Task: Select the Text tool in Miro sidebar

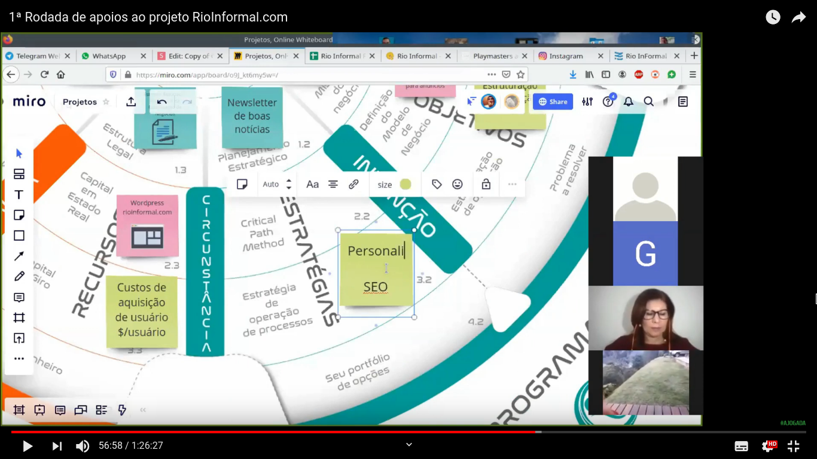Action: (x=19, y=195)
